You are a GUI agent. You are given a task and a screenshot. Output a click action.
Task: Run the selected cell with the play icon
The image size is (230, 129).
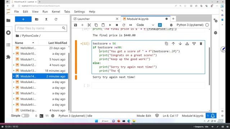coord(110,25)
